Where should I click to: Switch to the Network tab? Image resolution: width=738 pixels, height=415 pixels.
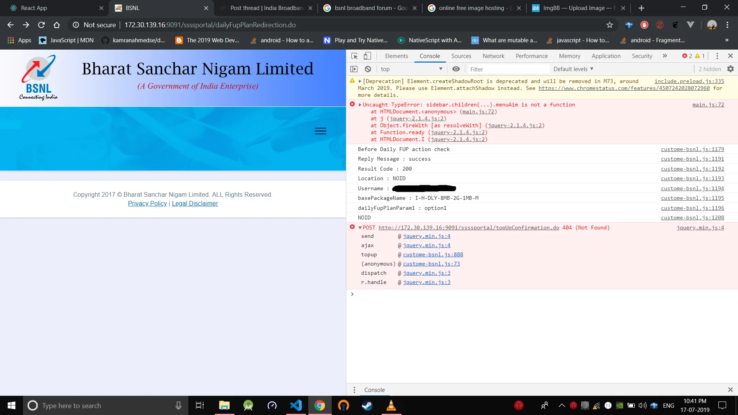(x=493, y=56)
